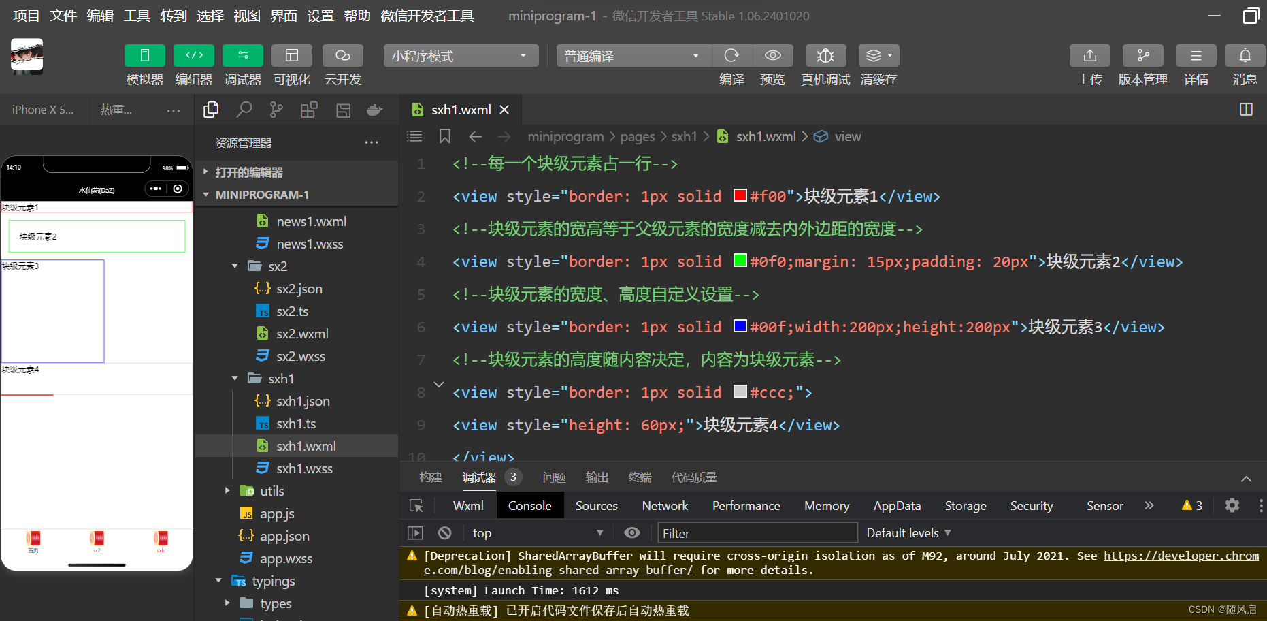Go back with the left arrow icon
The image size is (1267, 621).
[476, 137]
